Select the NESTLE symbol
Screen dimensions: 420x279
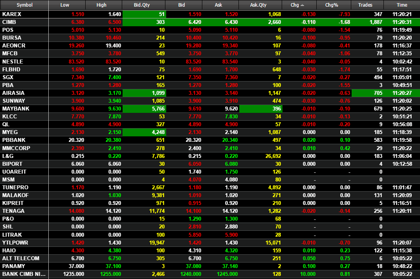[13, 62]
